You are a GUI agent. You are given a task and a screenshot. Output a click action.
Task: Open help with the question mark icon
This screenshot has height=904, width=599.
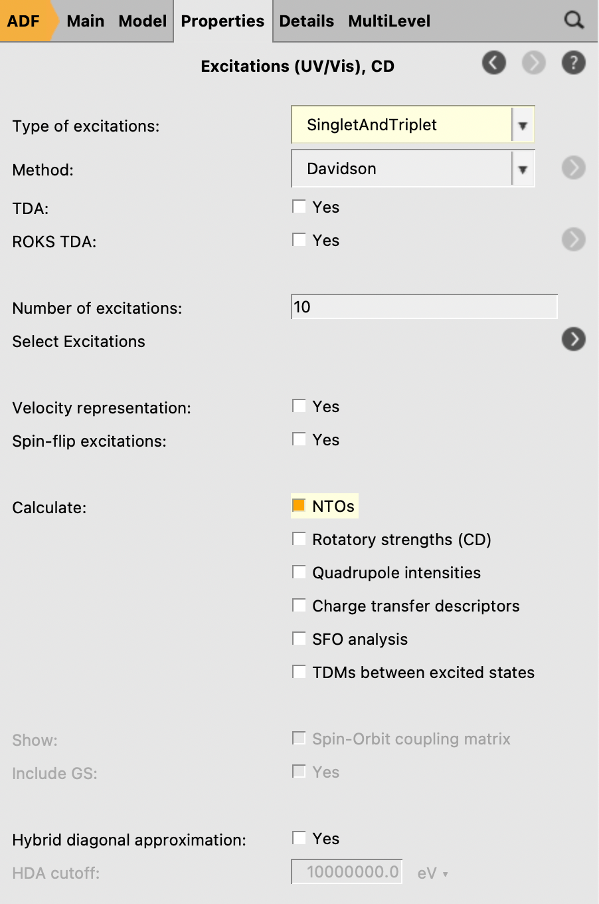pos(573,63)
